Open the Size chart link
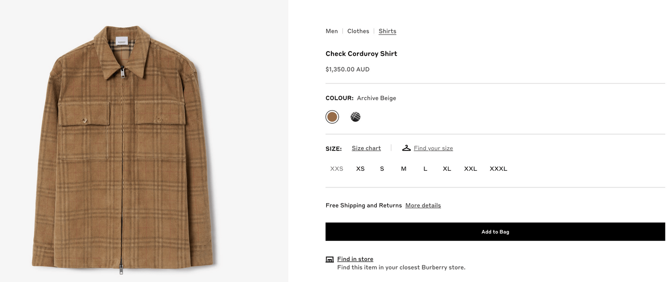The image size is (669, 282). pos(366,148)
